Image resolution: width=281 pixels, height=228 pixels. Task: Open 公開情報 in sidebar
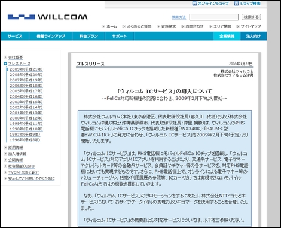point(16,160)
